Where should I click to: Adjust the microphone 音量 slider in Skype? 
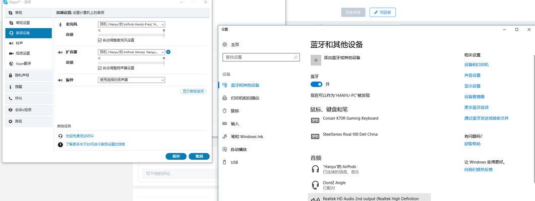point(132,35)
